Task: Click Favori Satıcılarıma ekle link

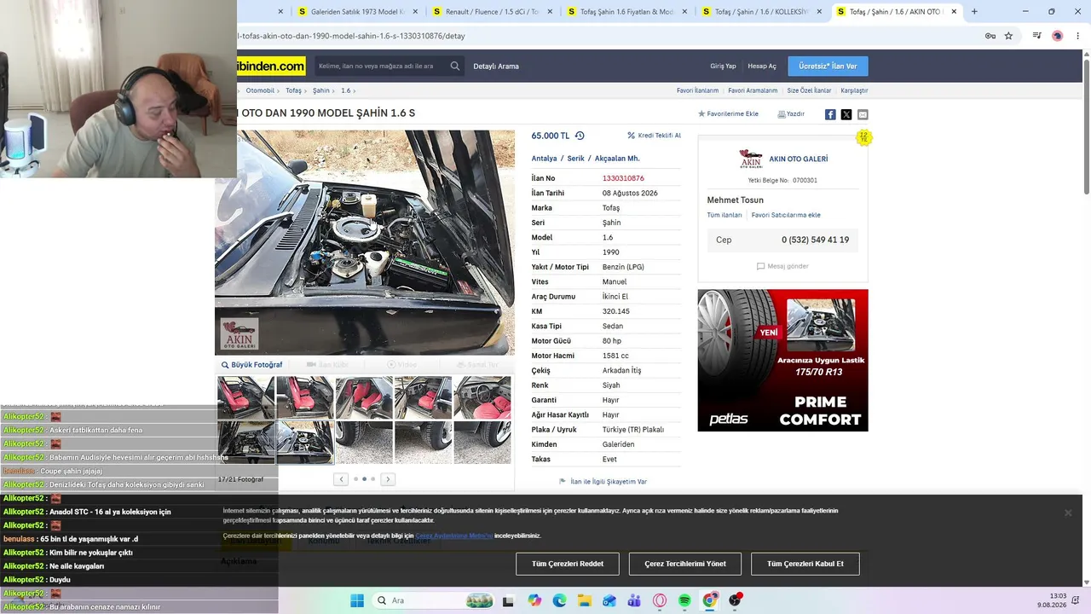Action: 786,215
